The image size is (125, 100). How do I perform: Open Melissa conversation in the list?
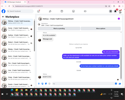coord(17,22)
